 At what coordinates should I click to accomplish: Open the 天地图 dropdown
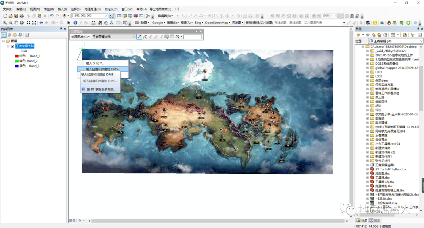(238, 23)
